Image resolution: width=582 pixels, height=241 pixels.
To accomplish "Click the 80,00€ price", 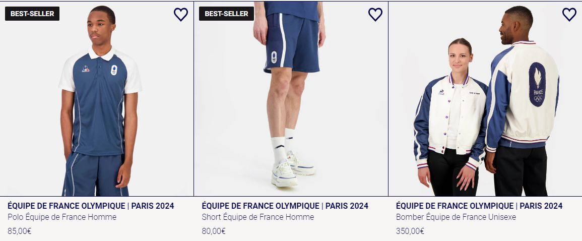I will (213, 231).
